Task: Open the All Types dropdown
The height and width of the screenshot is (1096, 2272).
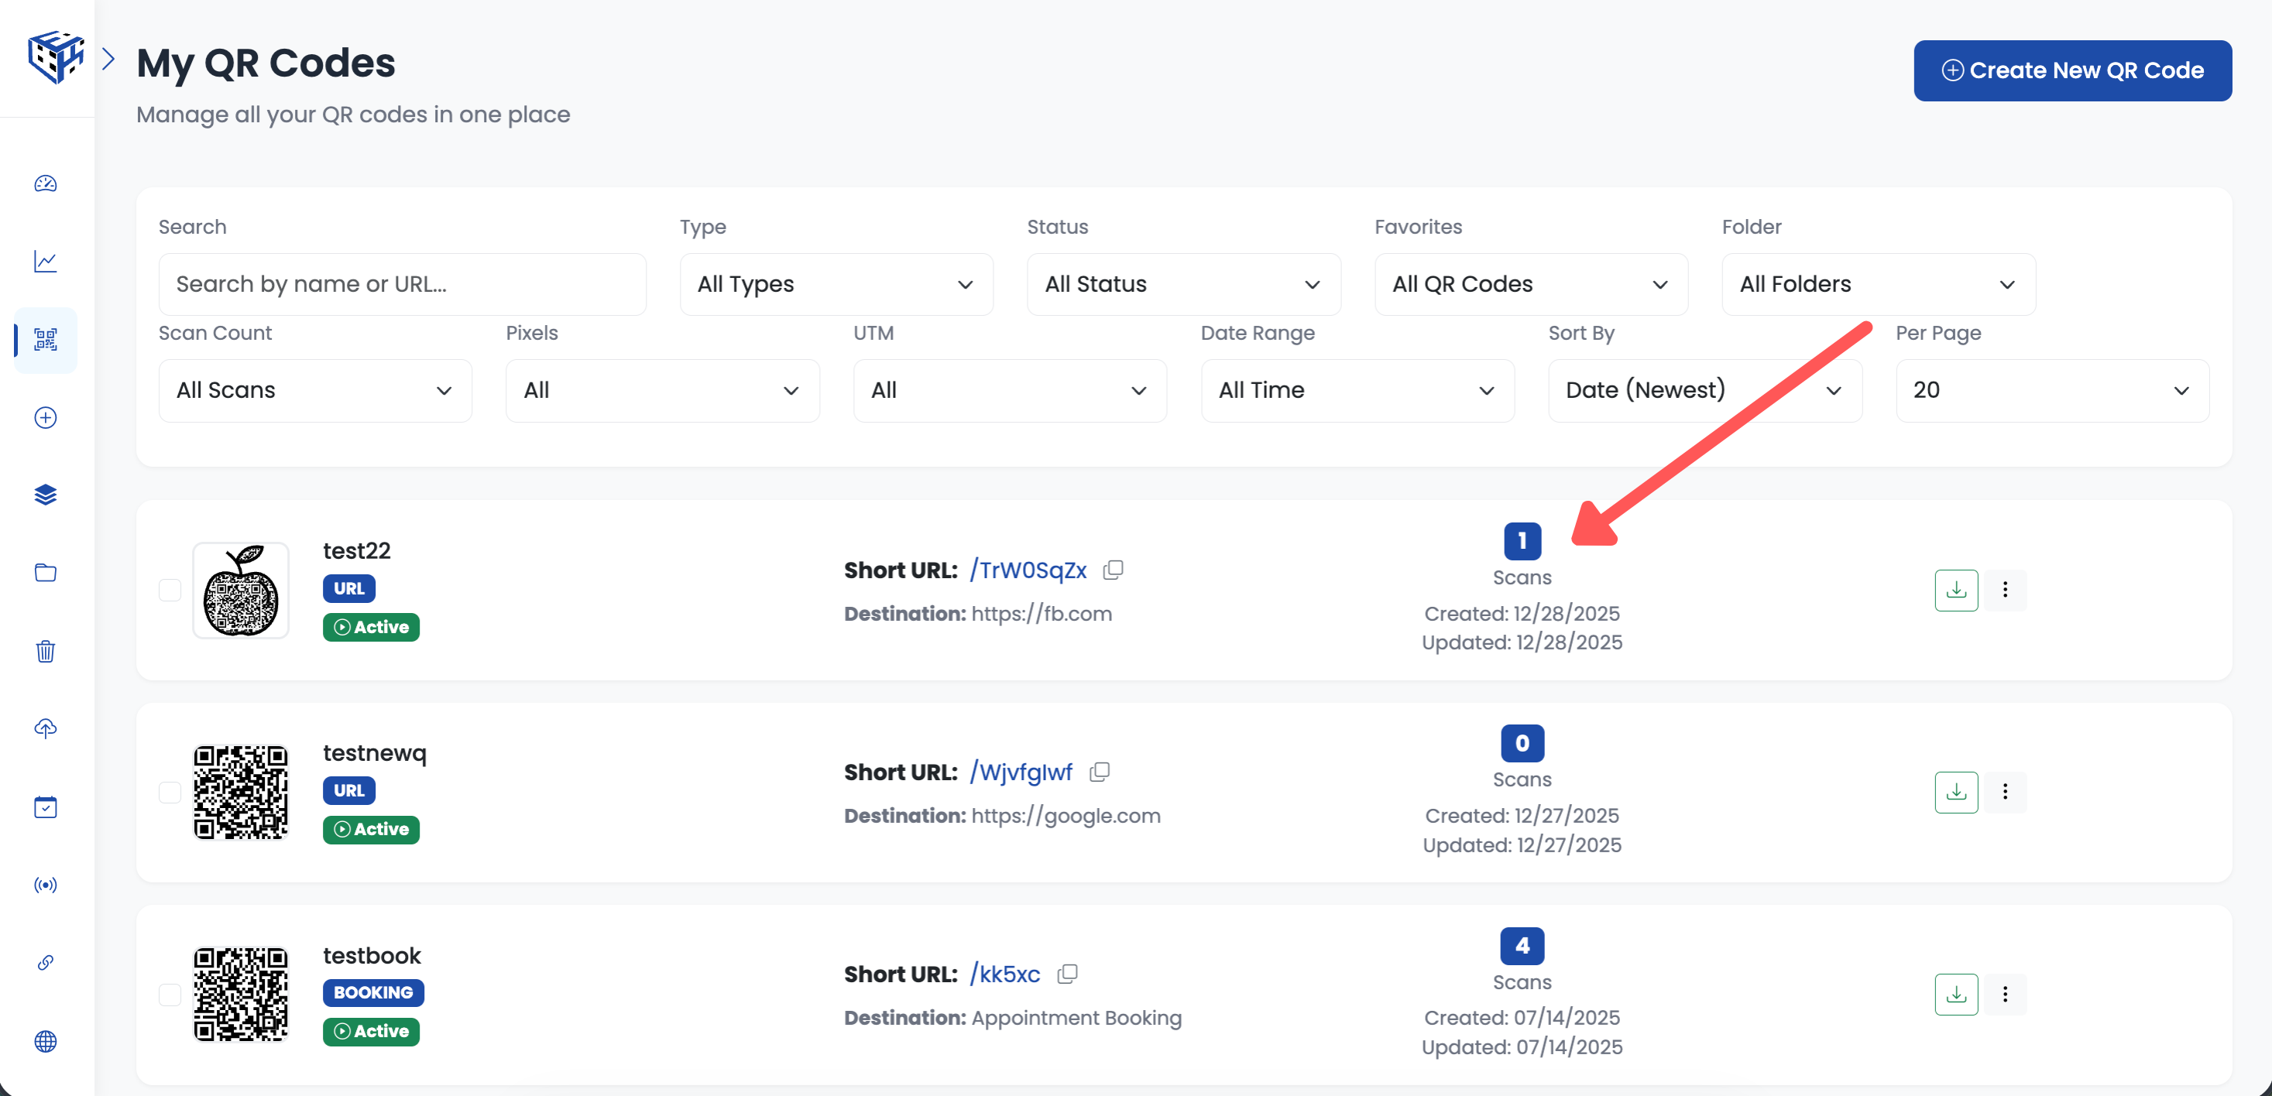Action: point(836,284)
